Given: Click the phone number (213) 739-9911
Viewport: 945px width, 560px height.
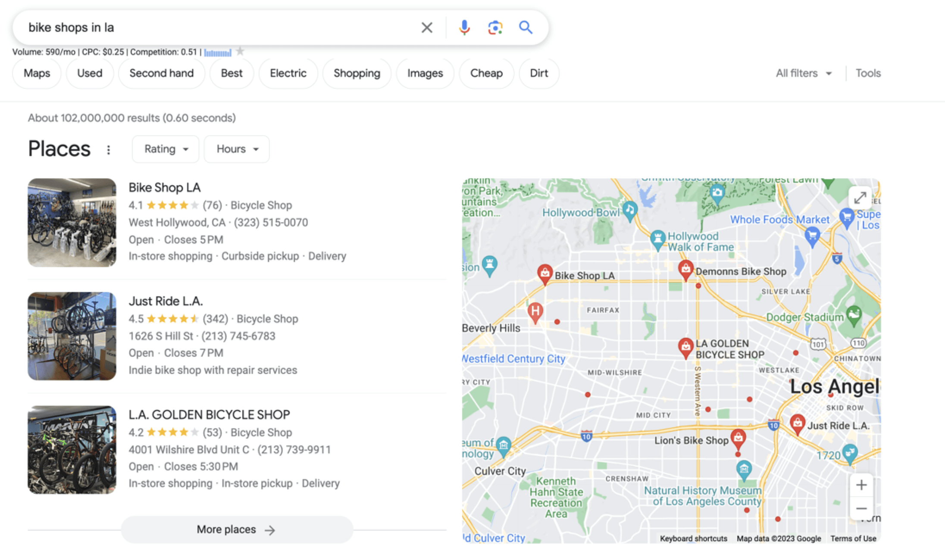Looking at the screenshot, I should click(294, 450).
